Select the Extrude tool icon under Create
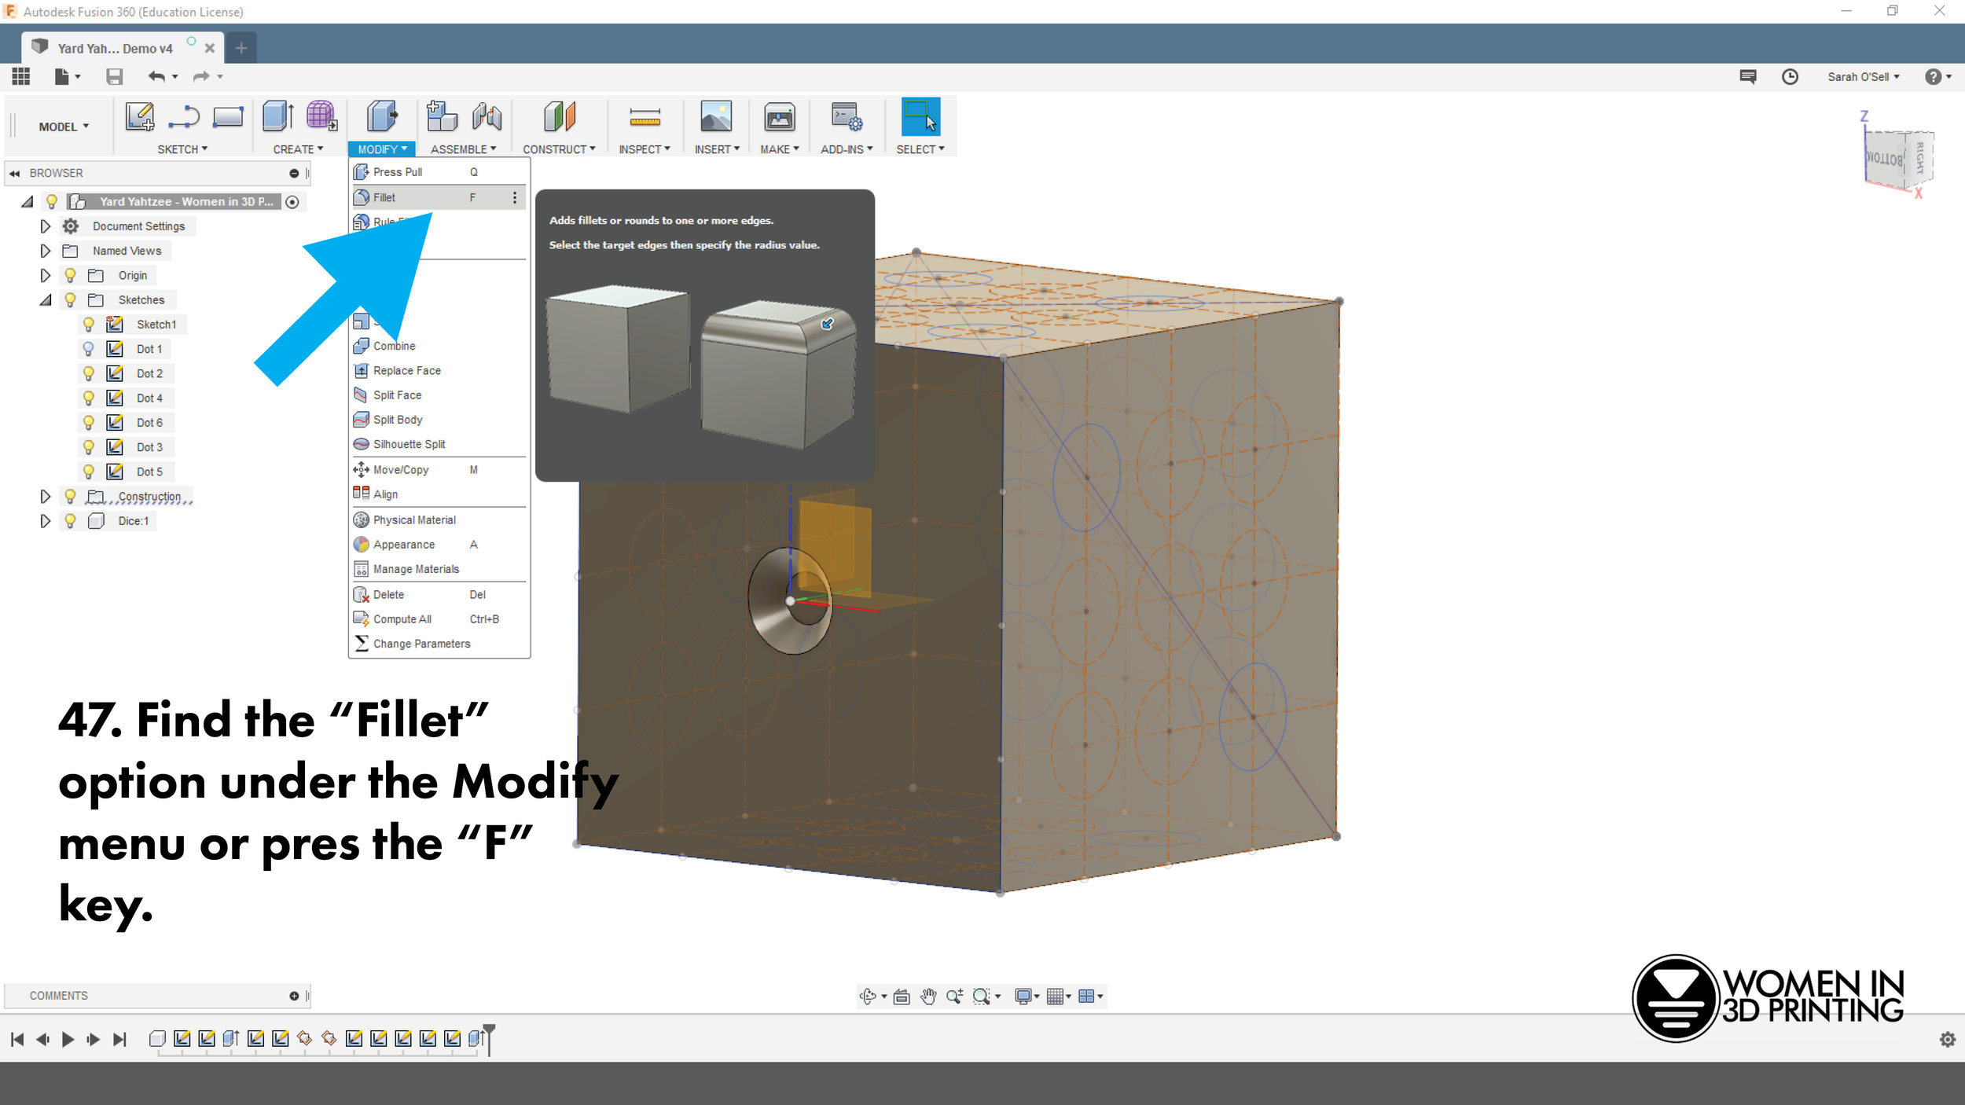The width and height of the screenshot is (1965, 1105). pyautogui.click(x=278, y=116)
